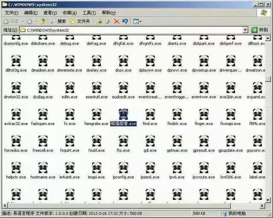The image size is (273, 218).
Task: Open the File (文件) menu
Action: coord(12,13)
